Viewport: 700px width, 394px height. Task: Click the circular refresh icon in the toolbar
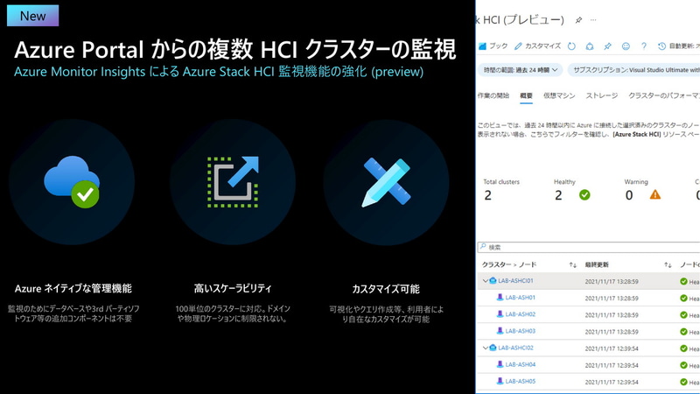pos(571,46)
